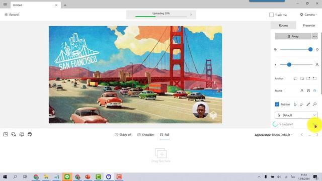Click the presentation slide icon
Image resolution: width=322 pixels, height=181 pixels.
[x=22, y=134]
